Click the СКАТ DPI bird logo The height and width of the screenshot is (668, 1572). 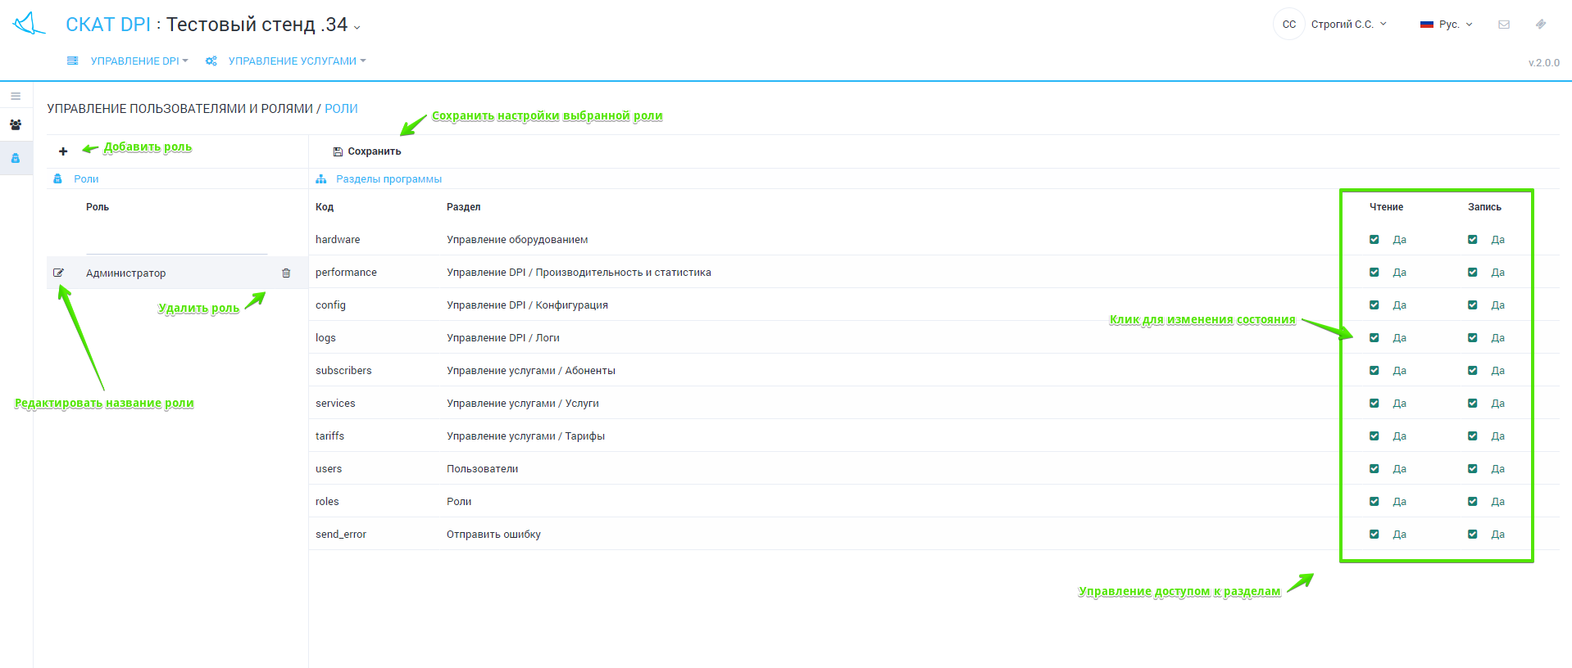click(29, 24)
